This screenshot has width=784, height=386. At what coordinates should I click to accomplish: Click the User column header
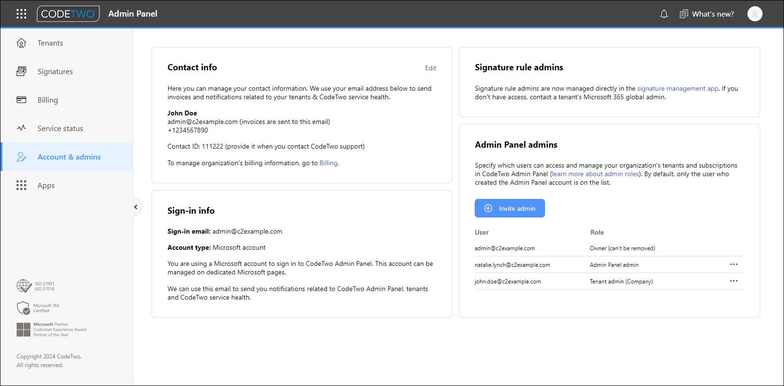482,232
